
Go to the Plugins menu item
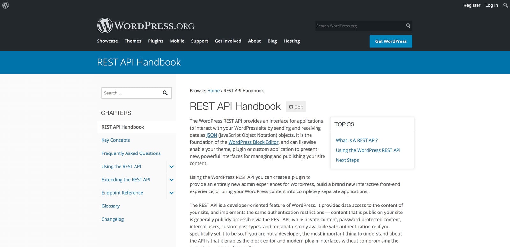[x=156, y=41]
